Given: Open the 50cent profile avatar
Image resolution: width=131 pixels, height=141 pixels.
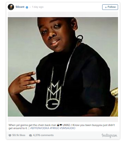Looking at the screenshot, I should point(11,7).
